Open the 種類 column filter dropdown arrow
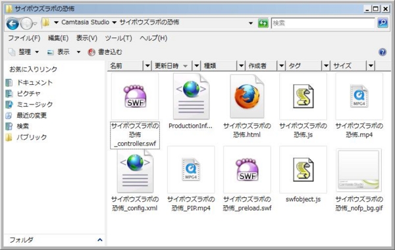This screenshot has height=250, width=395. click(242, 66)
